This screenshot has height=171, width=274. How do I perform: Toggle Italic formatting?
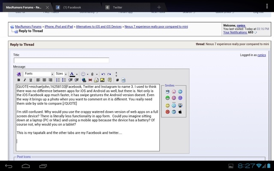[25, 80]
